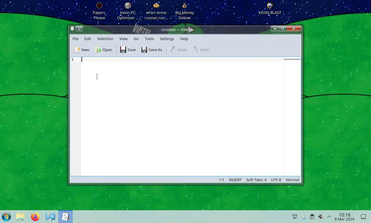Open the start menu launcher orb
Viewport: 371px width, 223px height.
pos(6,217)
